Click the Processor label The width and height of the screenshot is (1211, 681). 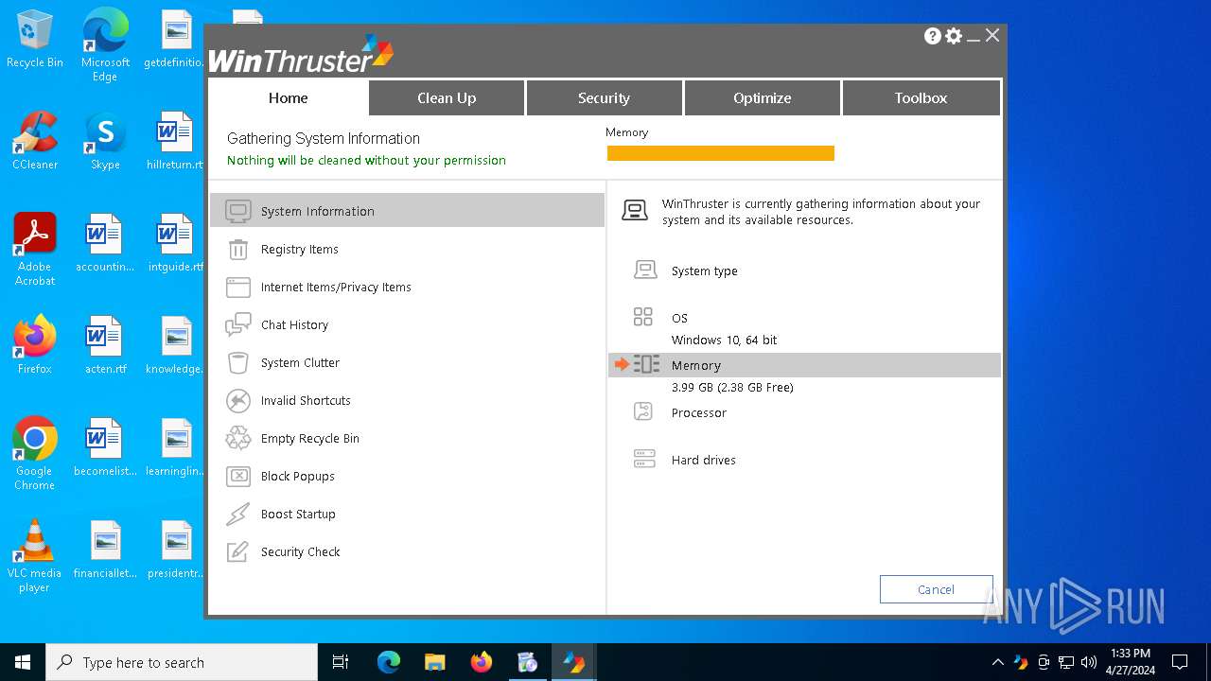698,412
